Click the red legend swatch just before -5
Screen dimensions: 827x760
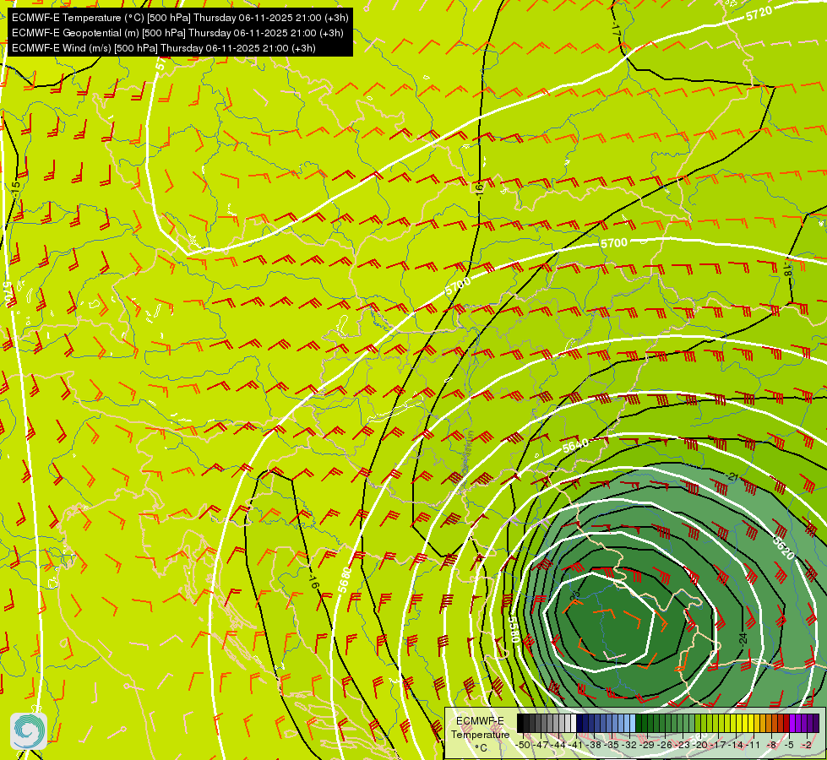pyautogui.click(x=786, y=723)
